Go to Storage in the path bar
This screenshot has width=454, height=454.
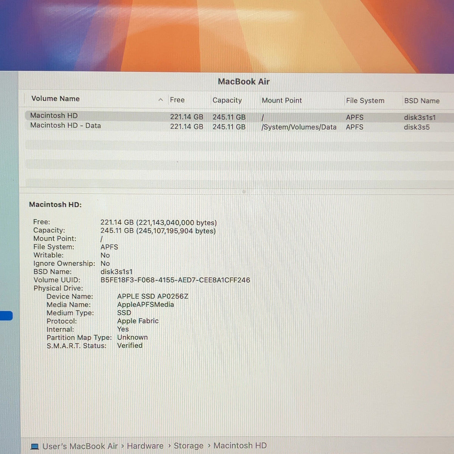click(x=188, y=446)
